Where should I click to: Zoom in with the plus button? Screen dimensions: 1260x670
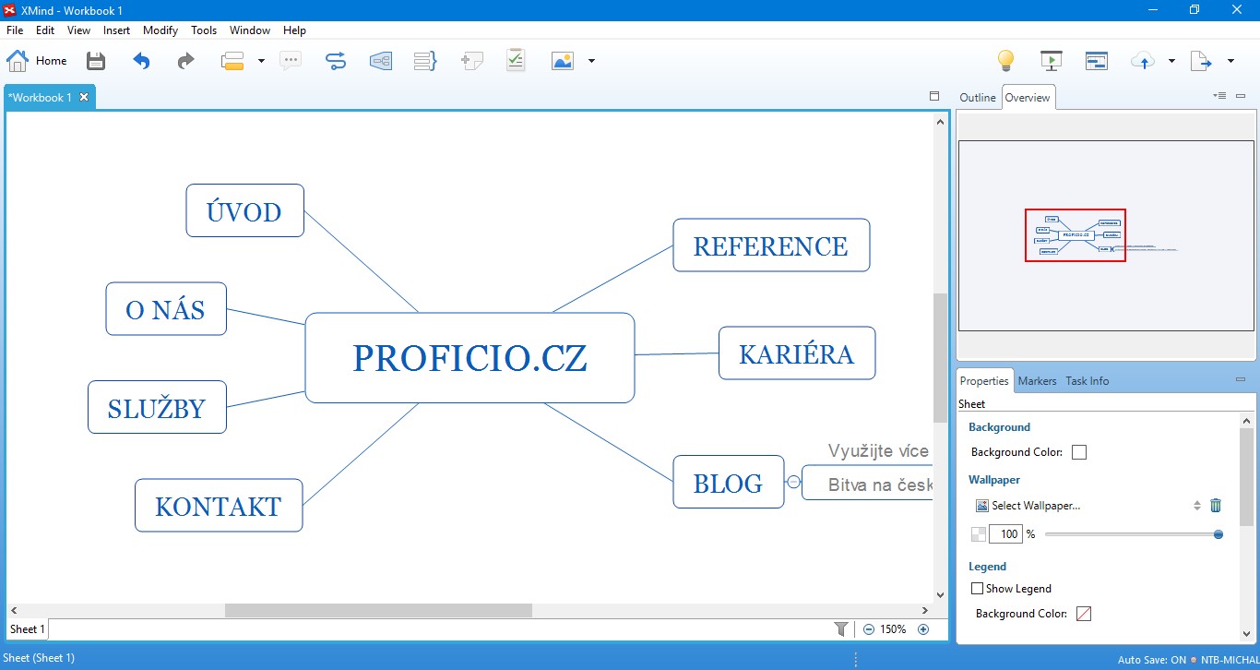(923, 629)
